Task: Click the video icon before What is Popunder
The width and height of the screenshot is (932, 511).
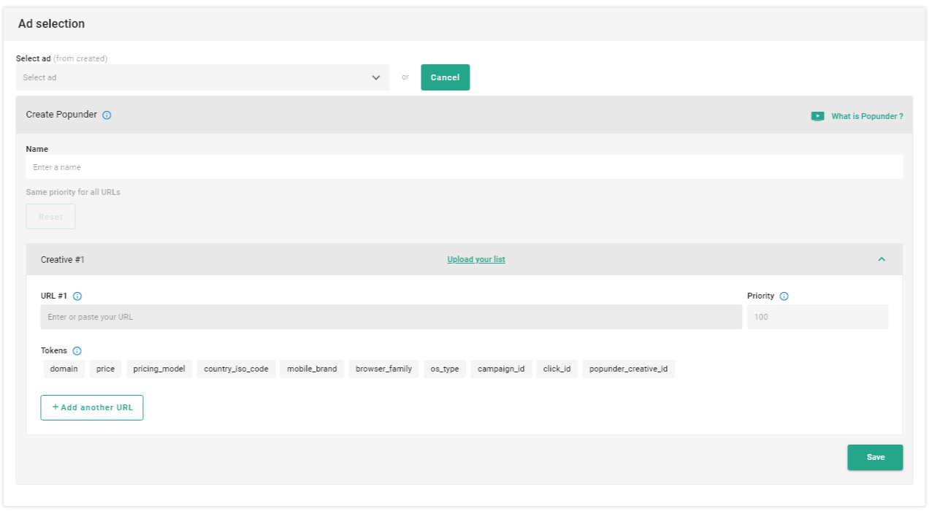Action: (818, 116)
